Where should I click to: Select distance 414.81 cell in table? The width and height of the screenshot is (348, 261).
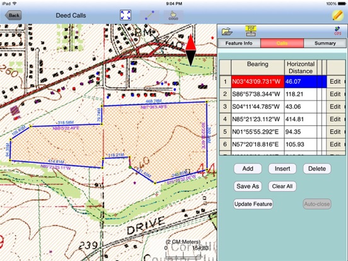[301, 119]
